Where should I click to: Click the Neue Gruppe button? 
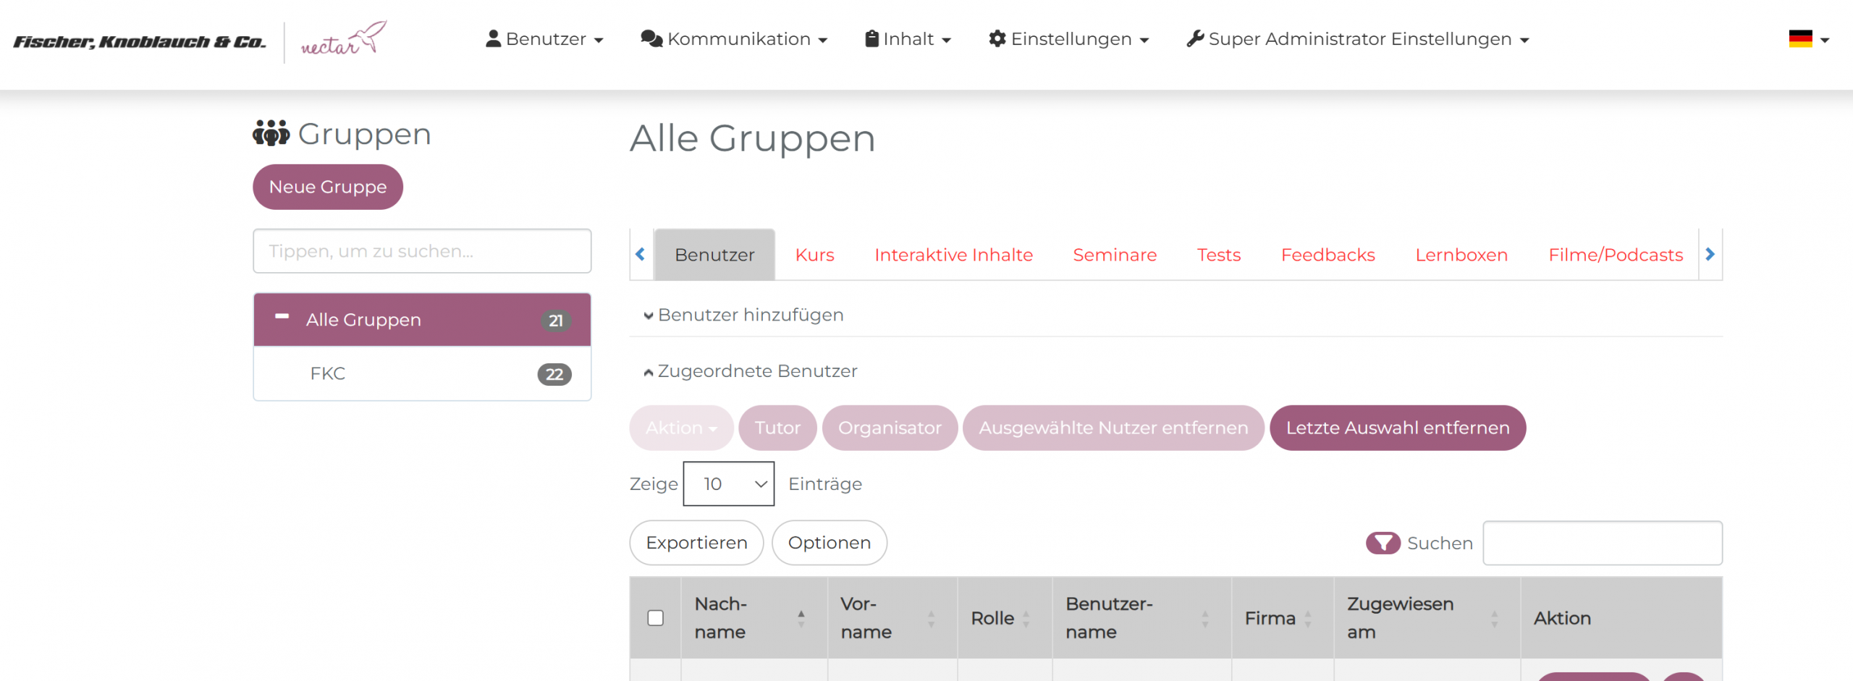pos(328,187)
